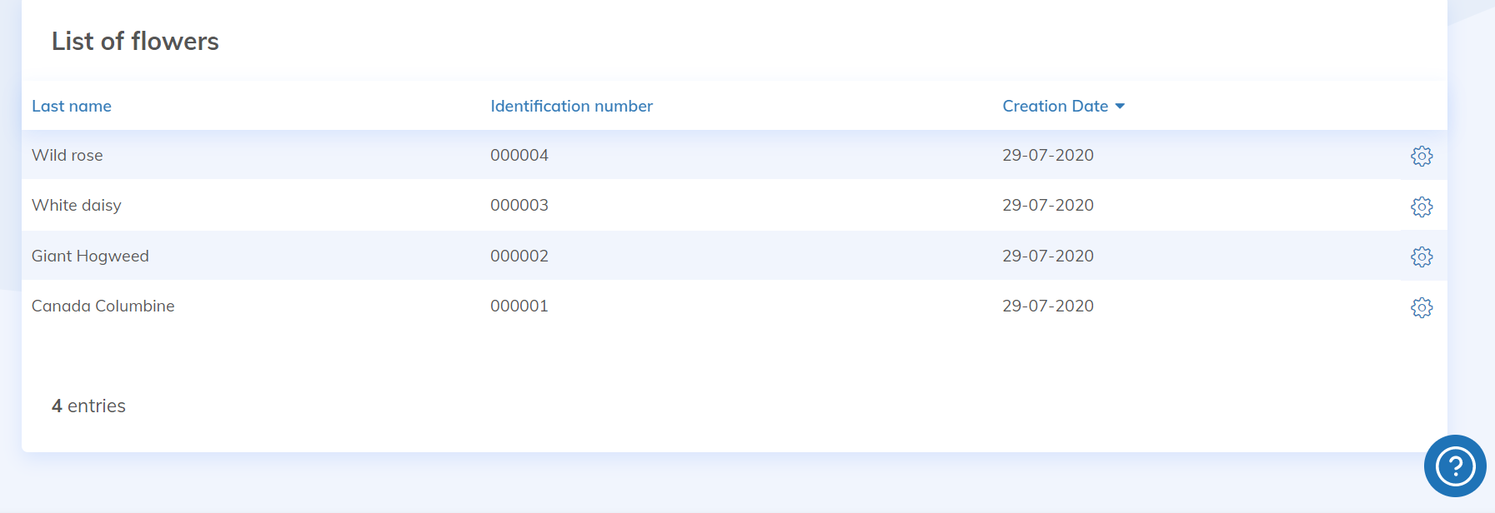This screenshot has width=1495, height=513.
Task: Sort by Identification number column
Action: tap(571, 106)
